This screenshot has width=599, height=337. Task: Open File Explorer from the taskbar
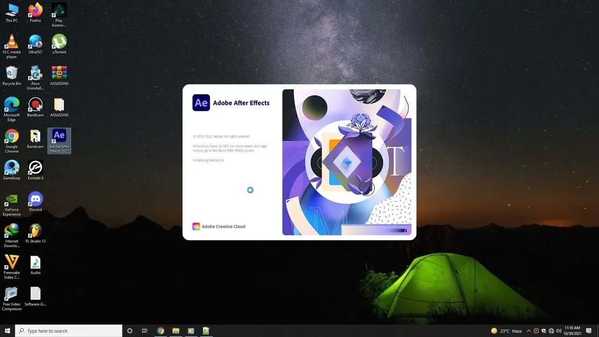click(175, 331)
